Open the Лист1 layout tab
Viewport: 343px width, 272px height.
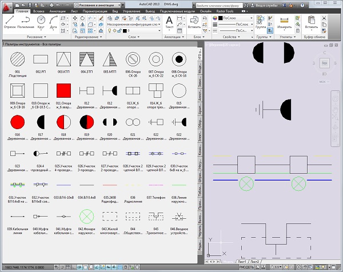click(242, 261)
